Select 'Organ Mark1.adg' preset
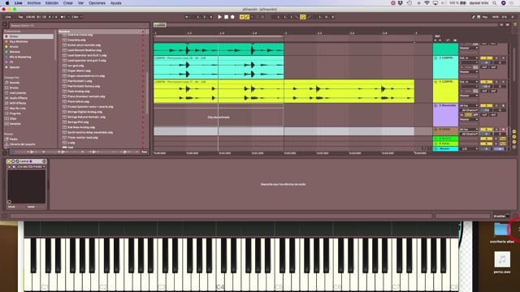 click(x=79, y=71)
